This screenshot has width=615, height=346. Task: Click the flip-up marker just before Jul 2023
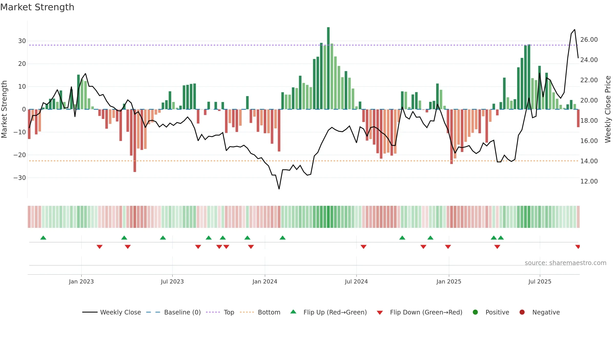pyautogui.click(x=163, y=238)
